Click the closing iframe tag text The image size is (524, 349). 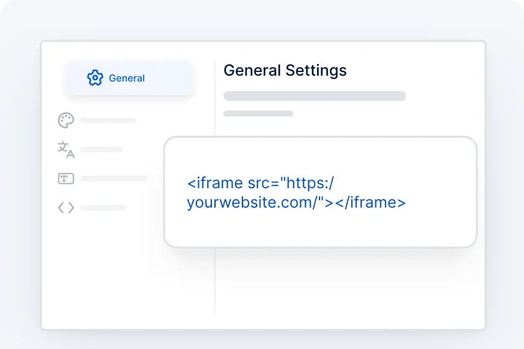(370, 202)
